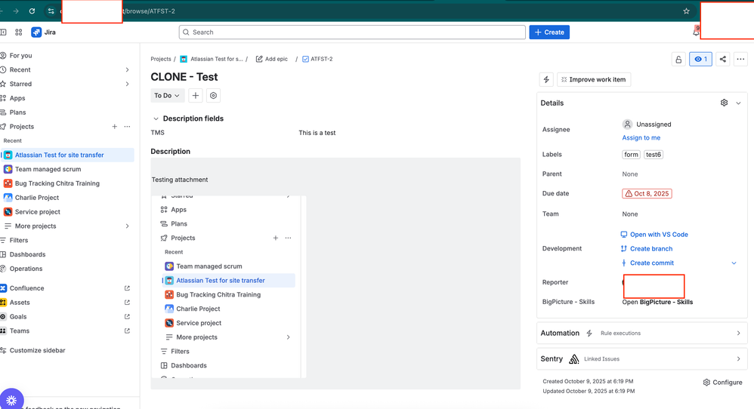Click the Jira logo
This screenshot has width=754, height=409.
click(43, 32)
